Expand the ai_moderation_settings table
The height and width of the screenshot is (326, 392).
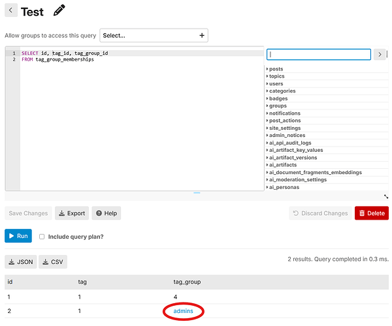coord(297,179)
